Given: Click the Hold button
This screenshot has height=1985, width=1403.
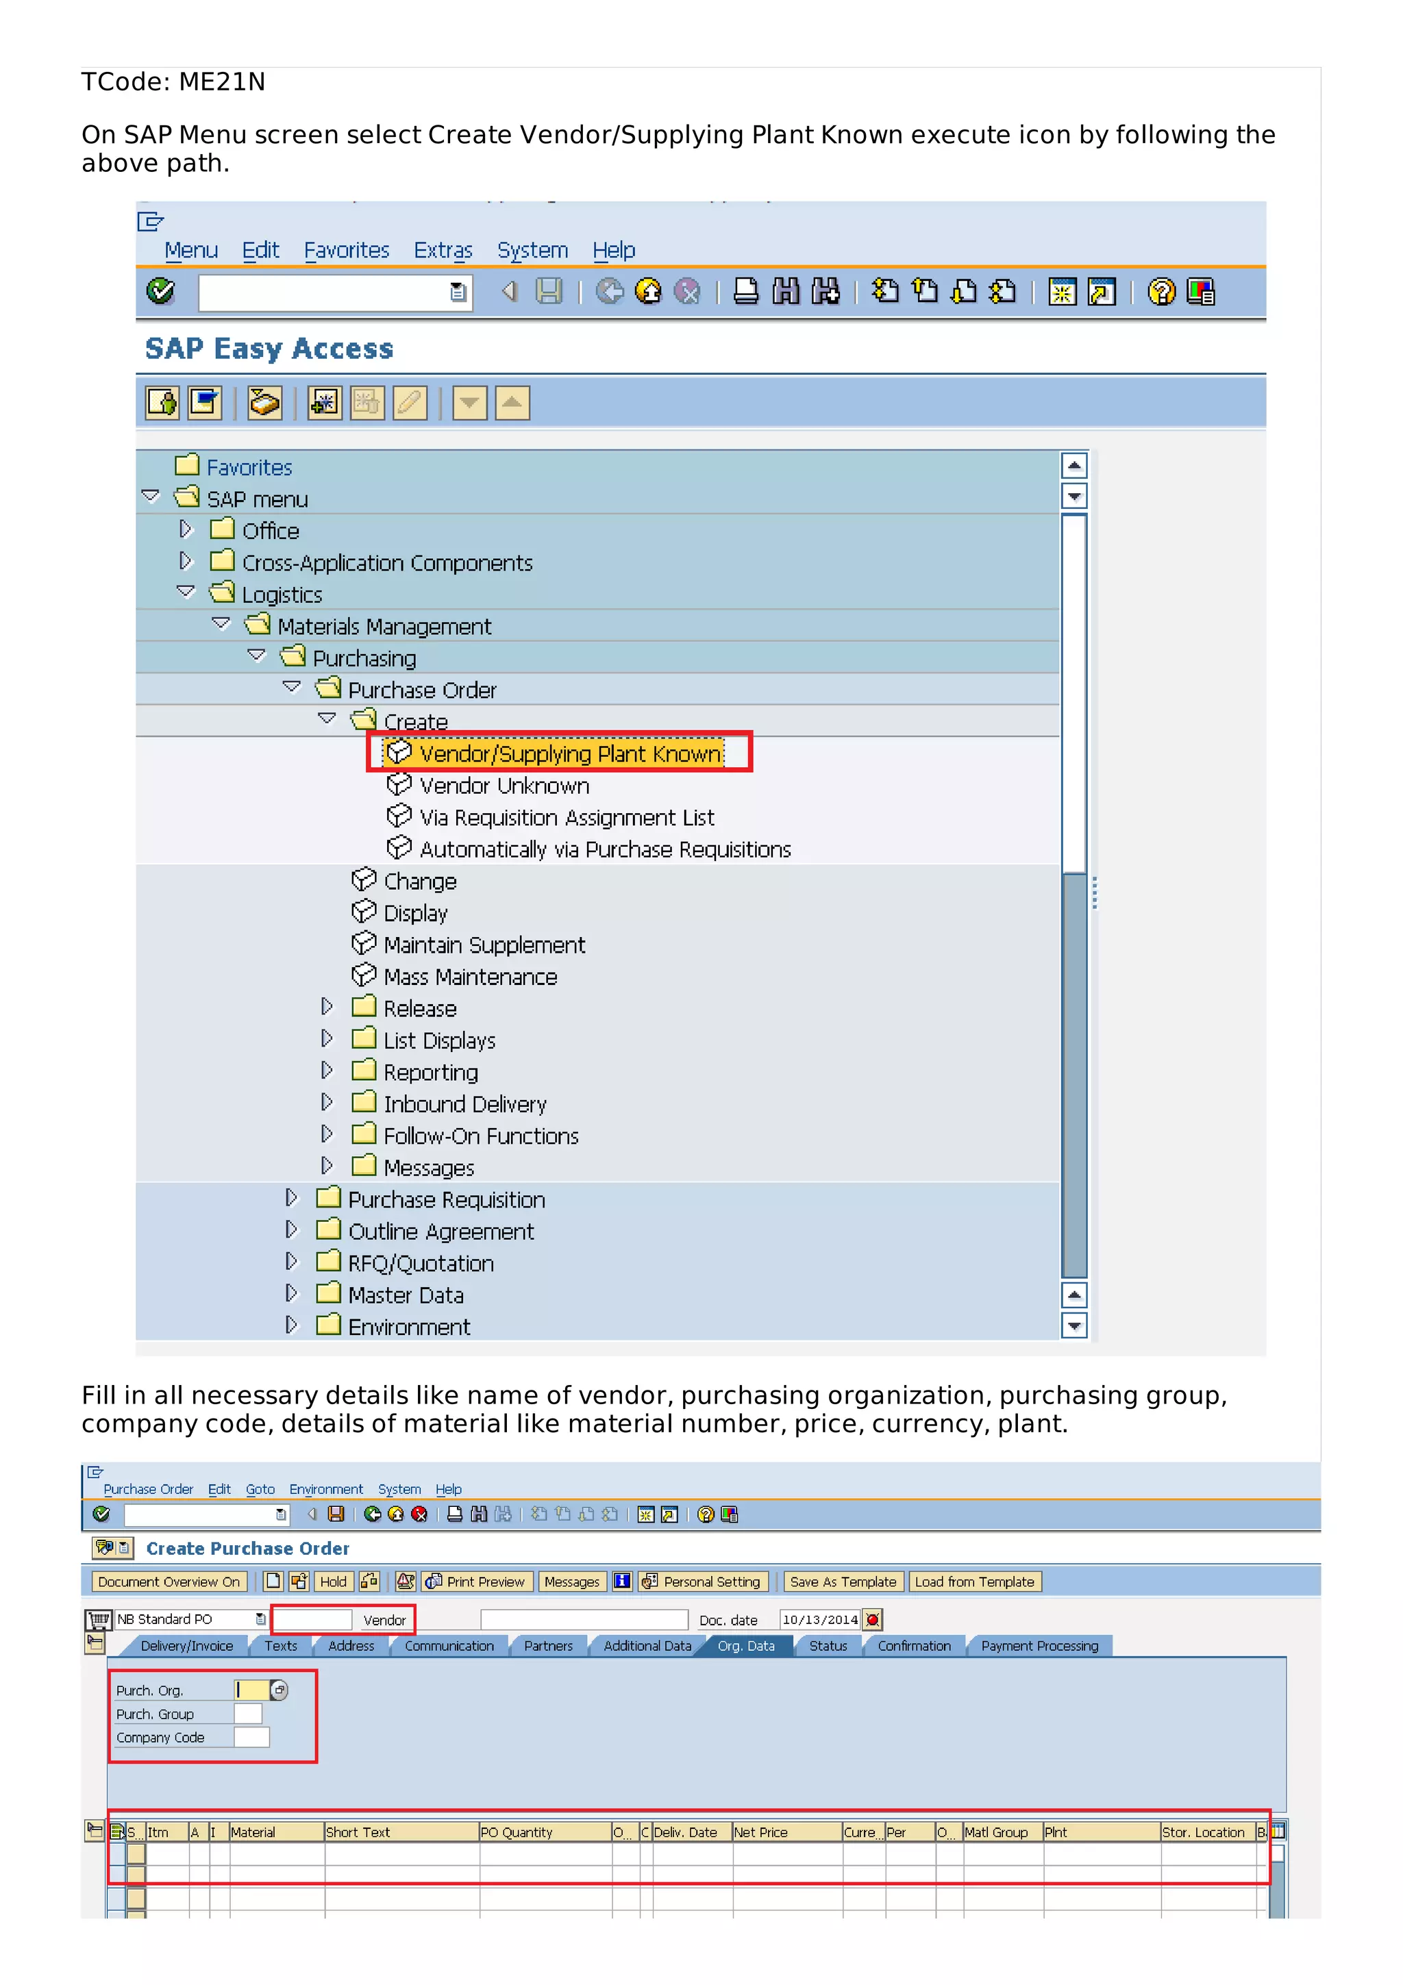Looking at the screenshot, I should (x=333, y=1582).
